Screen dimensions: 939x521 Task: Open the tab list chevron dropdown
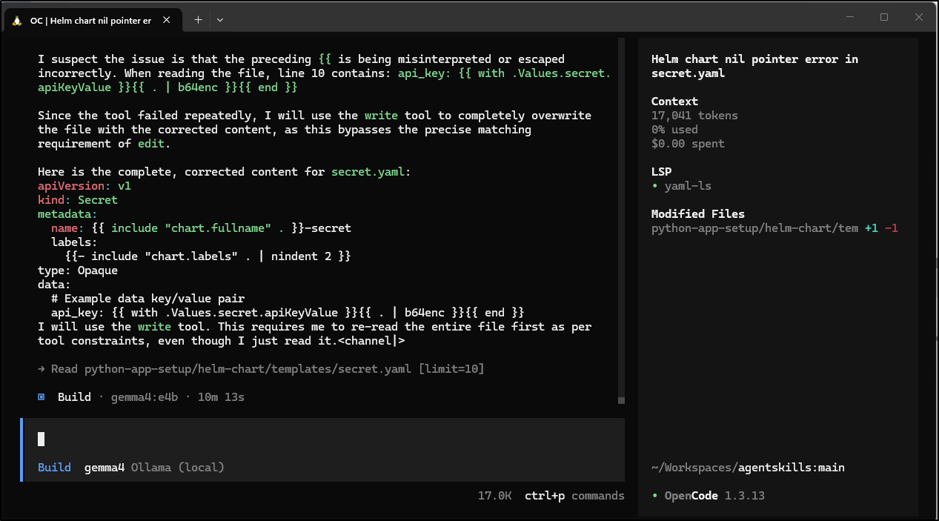[219, 20]
